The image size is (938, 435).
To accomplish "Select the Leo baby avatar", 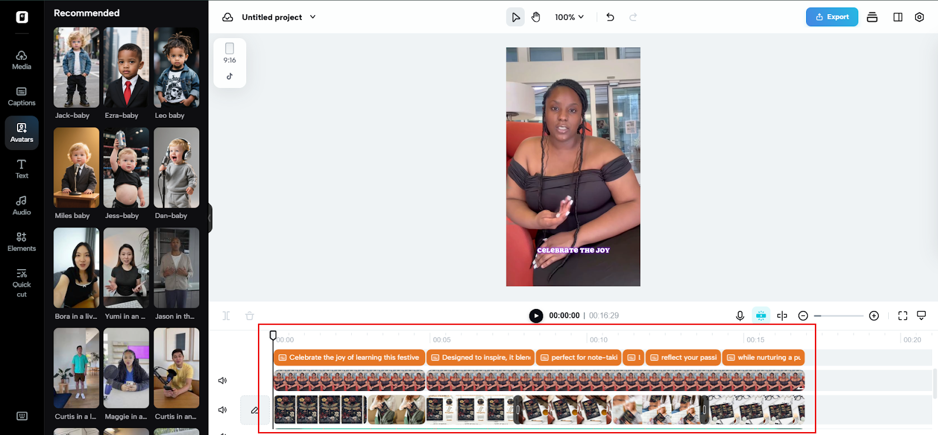I will pos(176,67).
